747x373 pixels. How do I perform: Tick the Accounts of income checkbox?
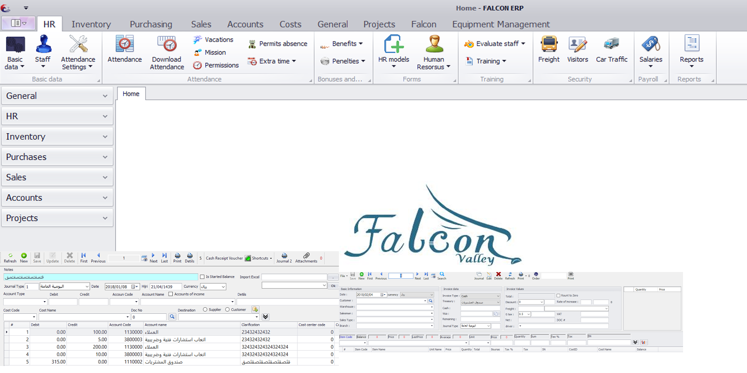[171, 294]
